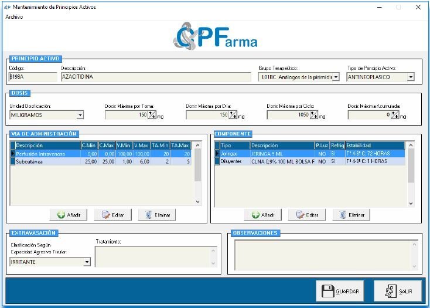Open the extravasation classification IRRITANTE dropdown
The image size is (430, 308).
(x=87, y=262)
